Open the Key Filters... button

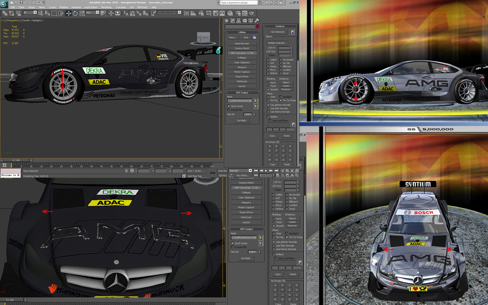point(243,175)
